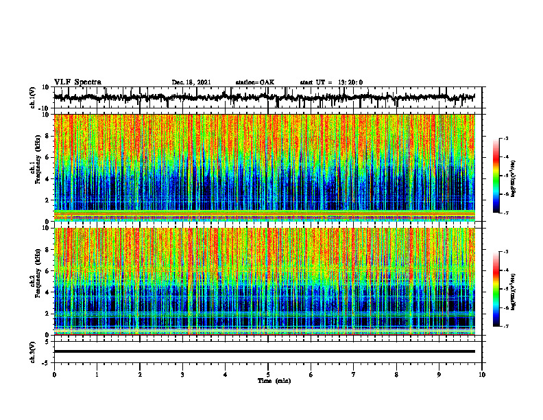Click the ch.1 voltage waveform trace

[264, 97]
